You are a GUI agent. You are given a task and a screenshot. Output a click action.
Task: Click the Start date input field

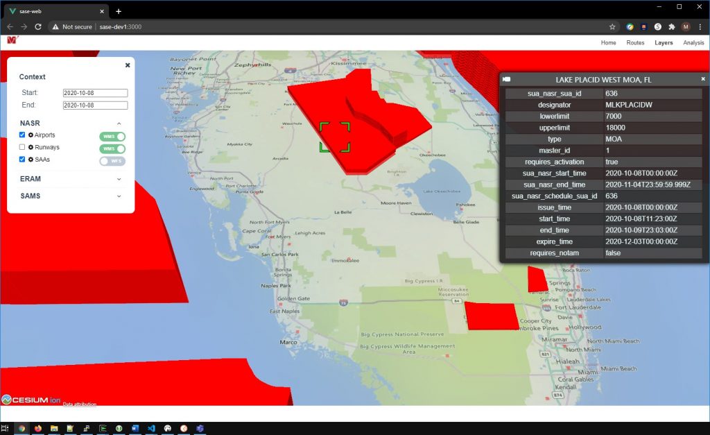[95, 93]
